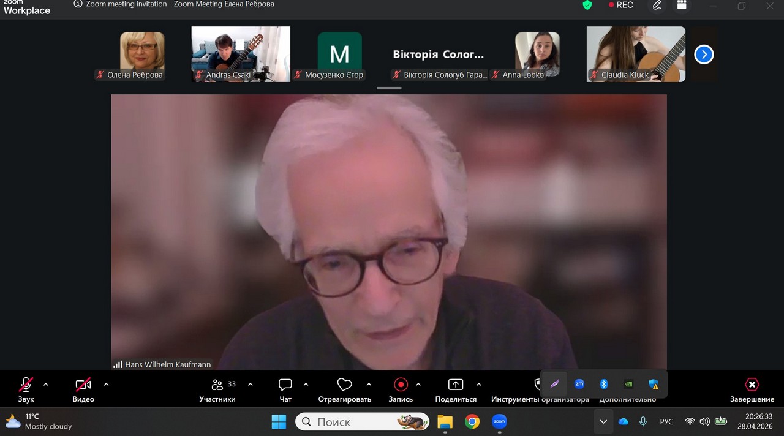Click Завершение to end the meeting
784x436 pixels.
pyautogui.click(x=752, y=389)
